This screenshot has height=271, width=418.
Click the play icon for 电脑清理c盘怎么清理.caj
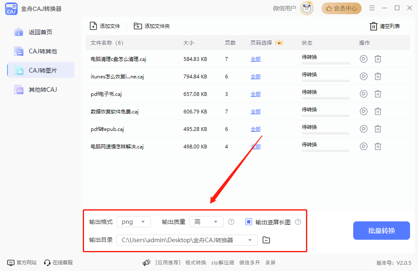[363, 59]
